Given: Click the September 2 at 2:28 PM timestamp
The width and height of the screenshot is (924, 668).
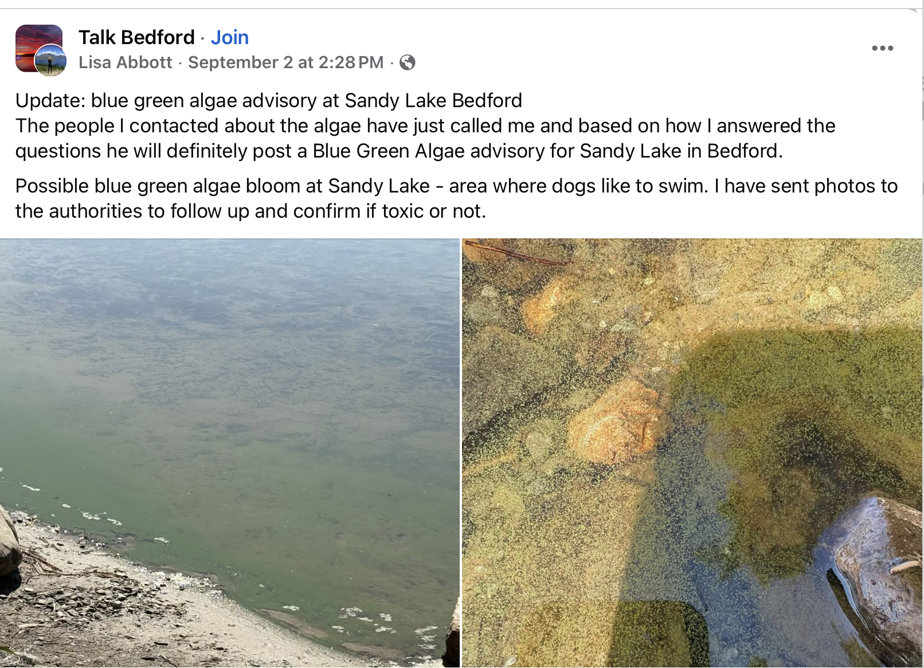Looking at the screenshot, I should pyautogui.click(x=285, y=62).
